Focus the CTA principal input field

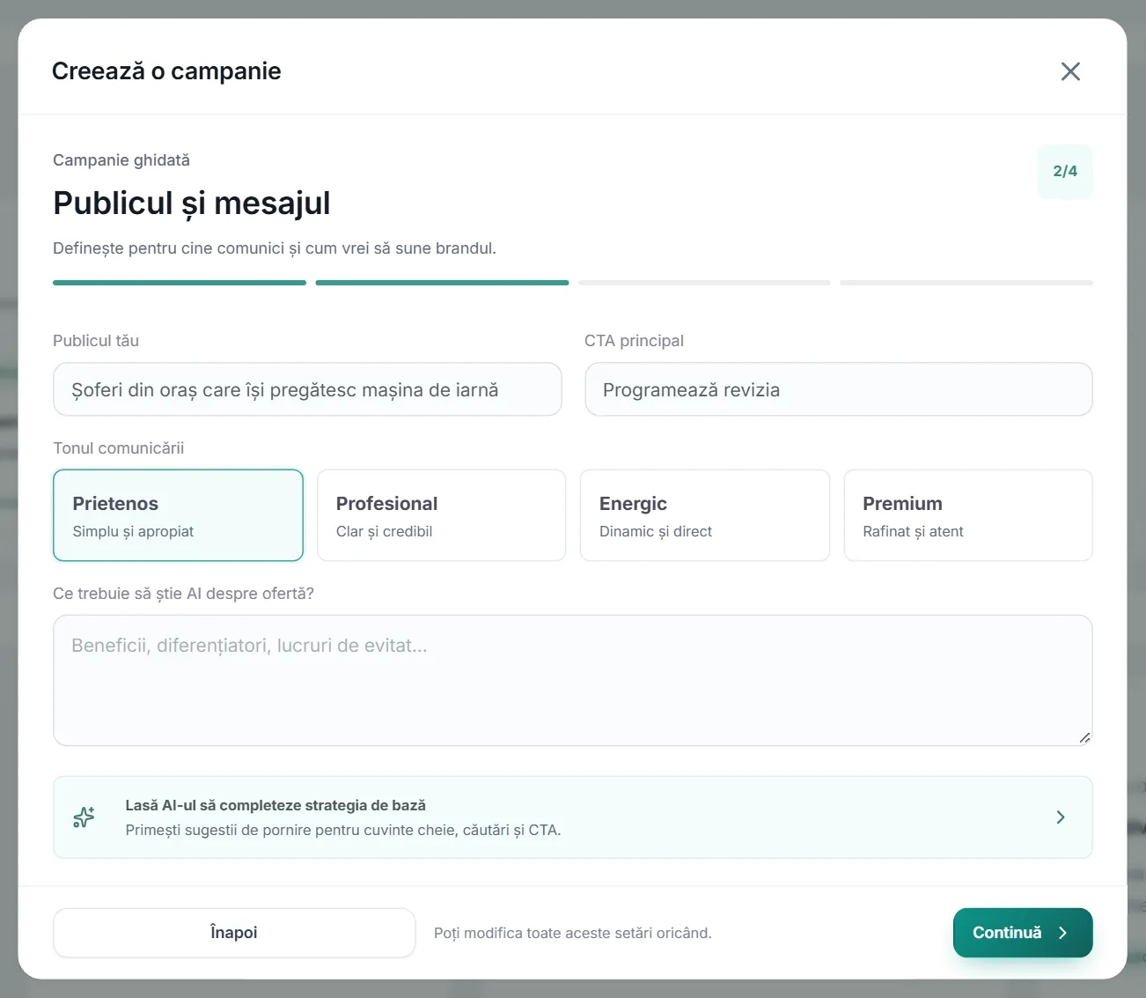(839, 389)
